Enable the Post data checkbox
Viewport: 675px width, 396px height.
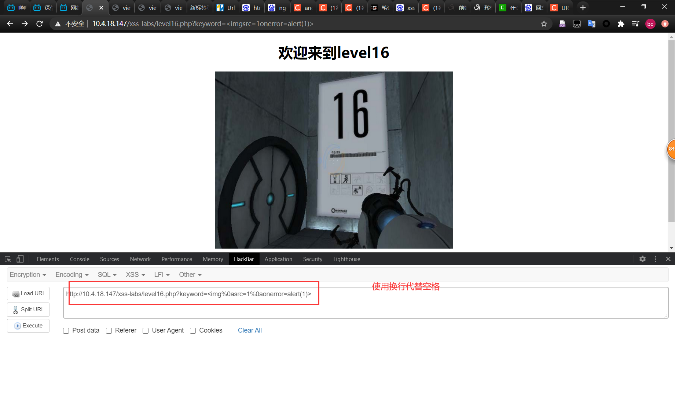tap(66, 331)
